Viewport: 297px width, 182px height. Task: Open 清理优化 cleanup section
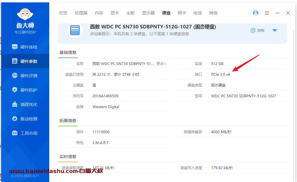pos(25,104)
